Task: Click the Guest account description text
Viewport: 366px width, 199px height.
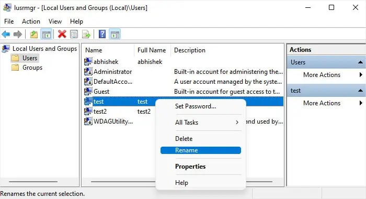Action: [227, 92]
